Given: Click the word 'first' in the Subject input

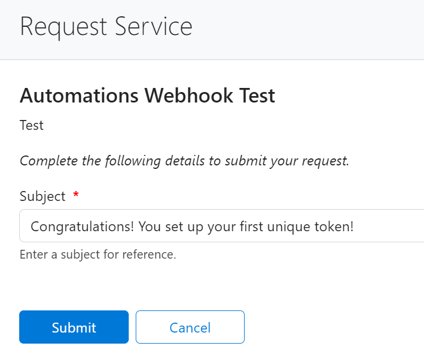Looking at the screenshot, I should point(252,227).
